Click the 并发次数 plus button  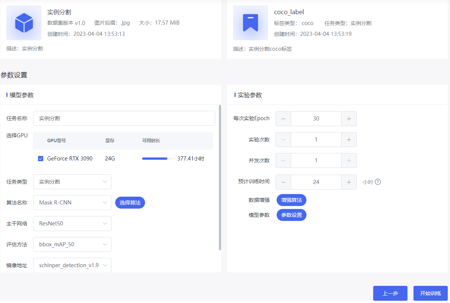tap(349, 160)
